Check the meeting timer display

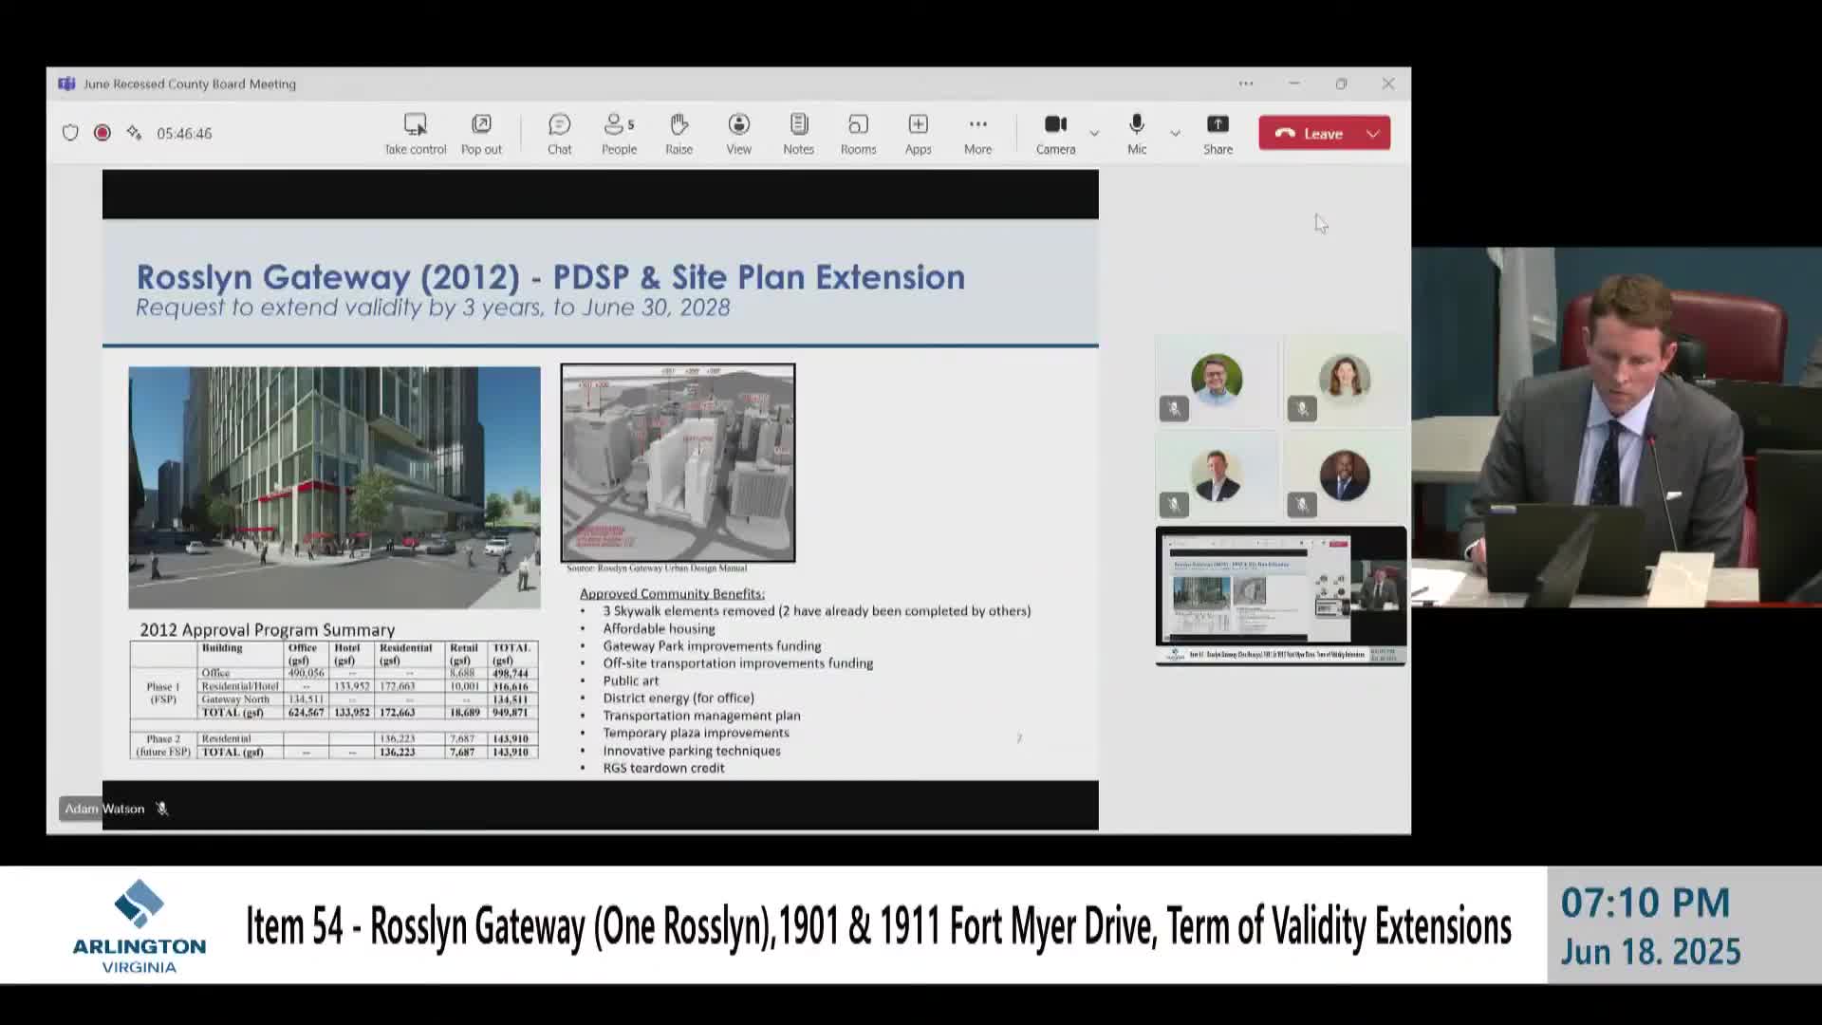pyautogui.click(x=183, y=133)
